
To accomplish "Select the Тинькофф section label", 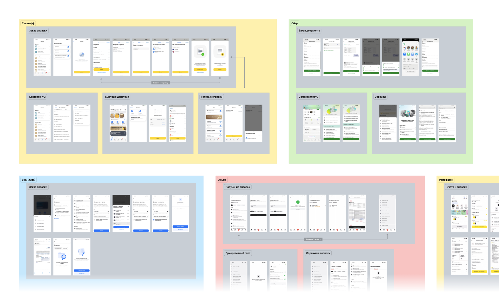I will pyautogui.click(x=28, y=23).
